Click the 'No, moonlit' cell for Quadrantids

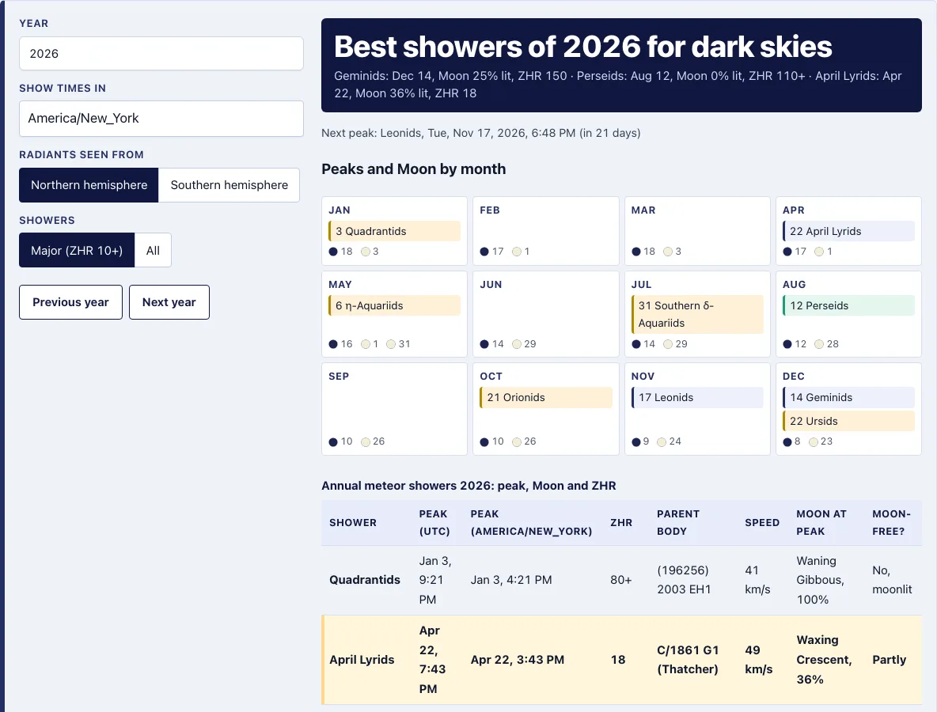click(x=892, y=580)
